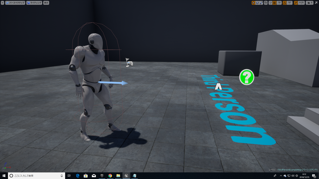Open the People icon in system tray

coord(275,176)
